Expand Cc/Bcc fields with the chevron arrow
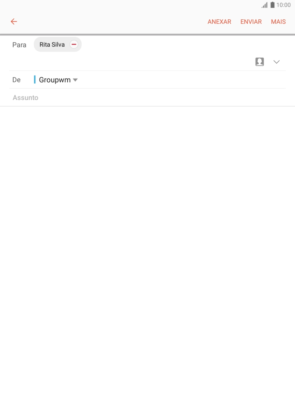The image size is (295, 393). 276,62
